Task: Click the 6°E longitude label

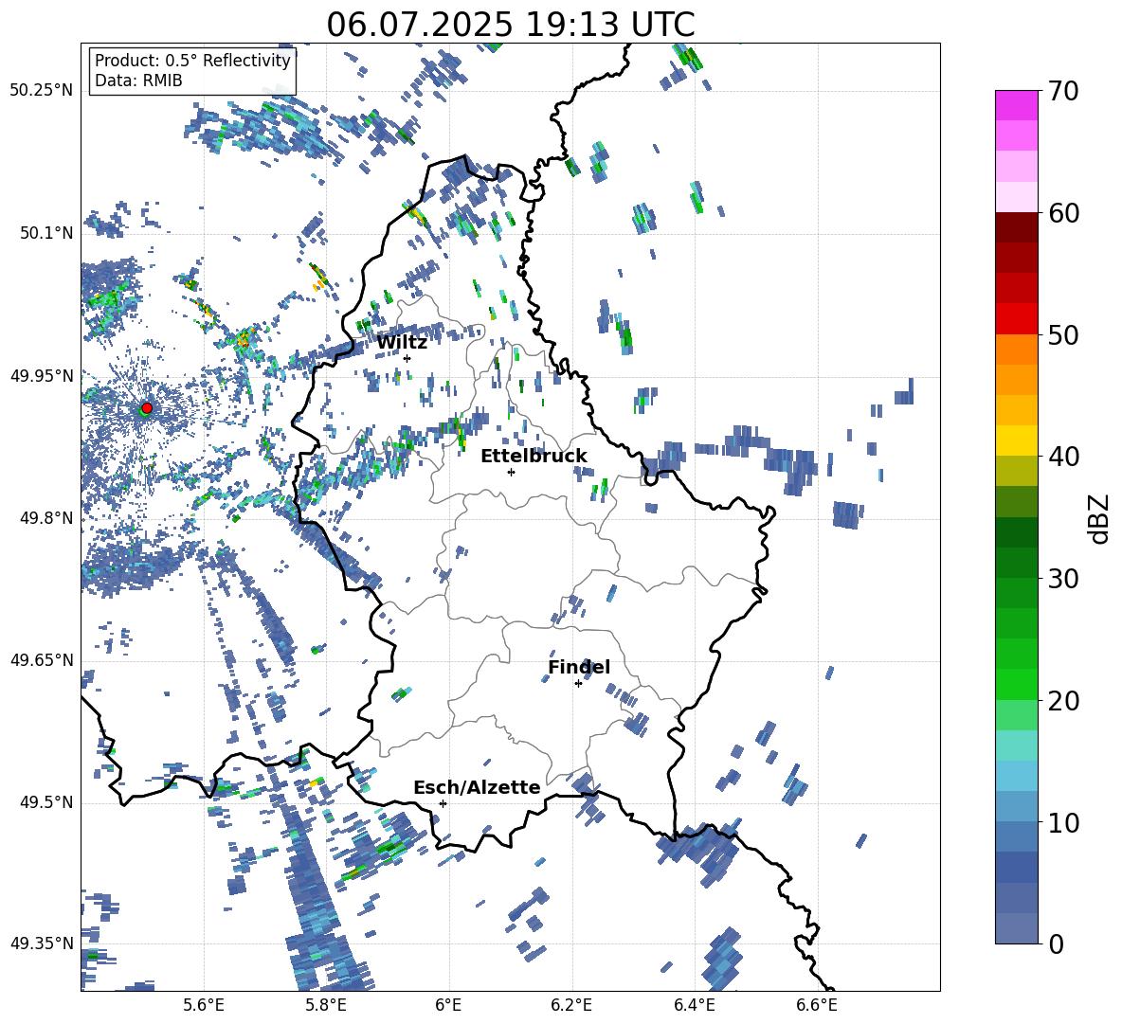Action: 448,1005
